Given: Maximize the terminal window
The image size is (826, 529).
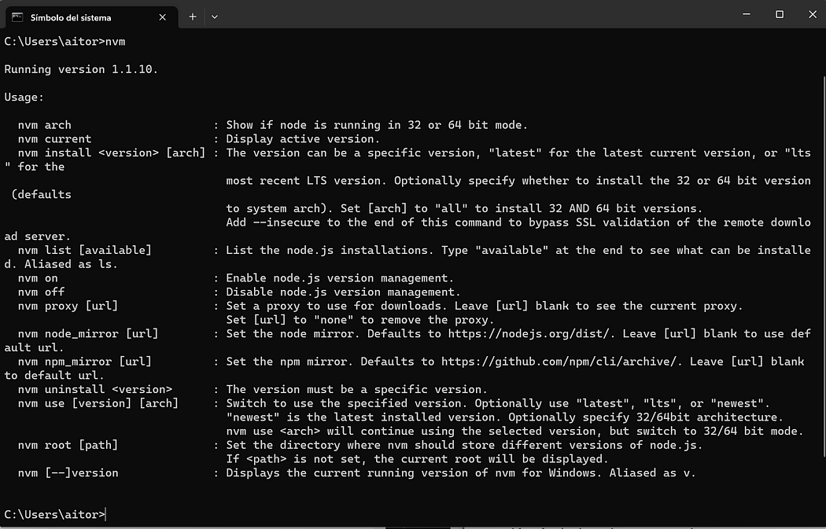Looking at the screenshot, I should [780, 14].
